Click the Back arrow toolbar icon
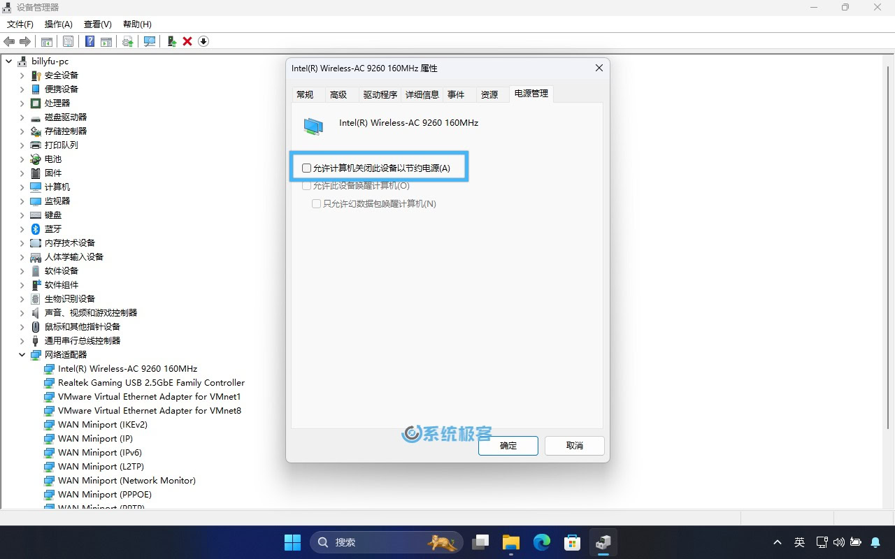The image size is (895, 559). pos(9,41)
